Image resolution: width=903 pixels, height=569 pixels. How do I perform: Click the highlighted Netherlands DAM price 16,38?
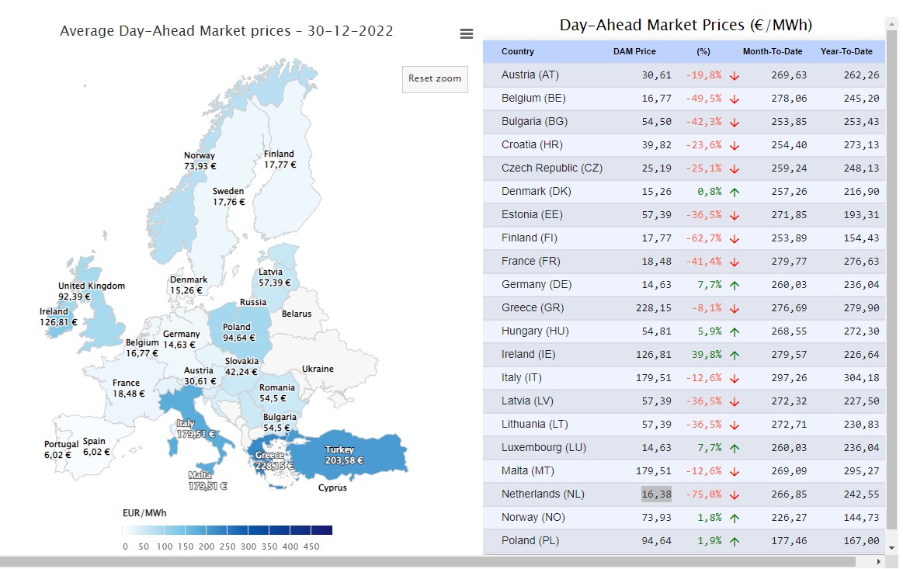tap(656, 494)
